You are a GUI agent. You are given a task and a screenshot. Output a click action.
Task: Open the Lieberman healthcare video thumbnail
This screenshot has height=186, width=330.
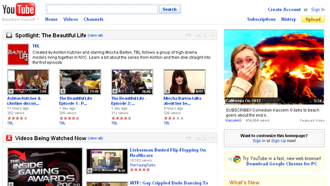coord(107,161)
